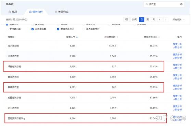The width and height of the screenshot is (191, 126).
Task: Go to next date with right arrow
Action: (166, 19)
